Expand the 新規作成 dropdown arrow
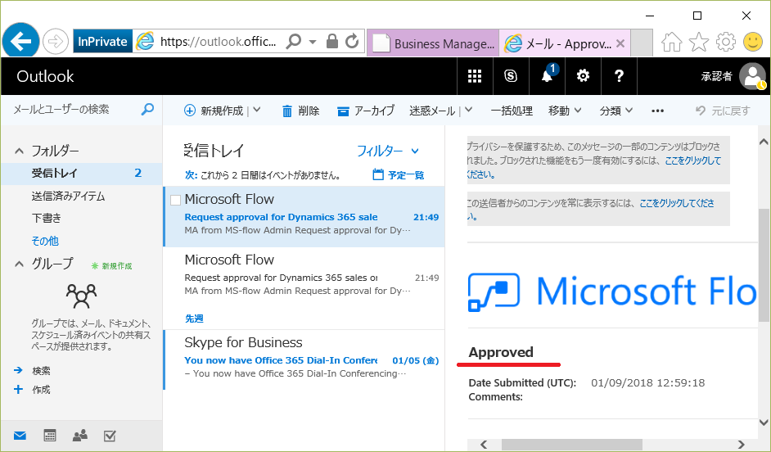Viewport: 771px width, 452px height. point(257,111)
